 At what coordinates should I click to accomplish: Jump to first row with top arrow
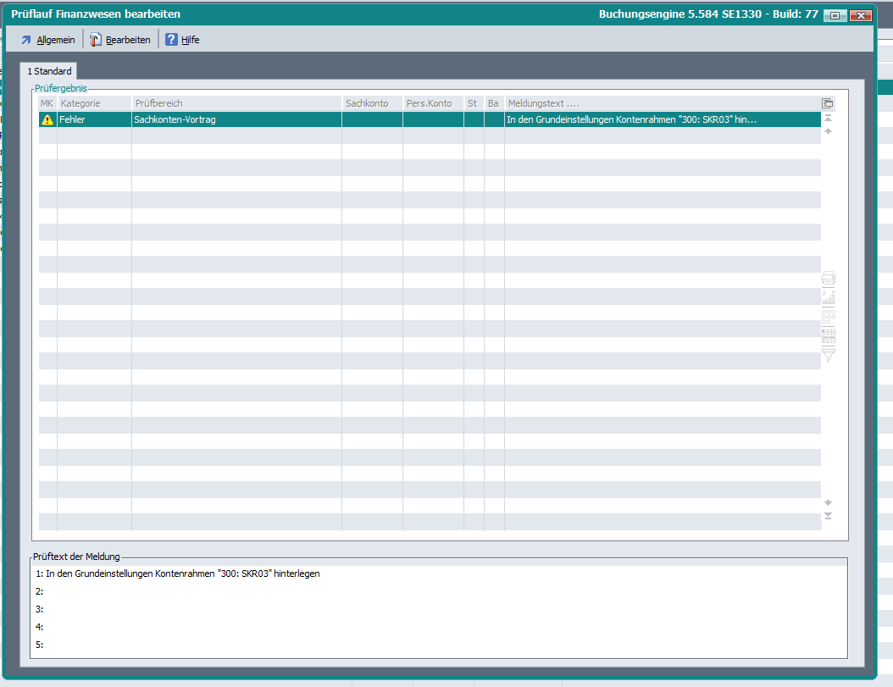tap(828, 119)
